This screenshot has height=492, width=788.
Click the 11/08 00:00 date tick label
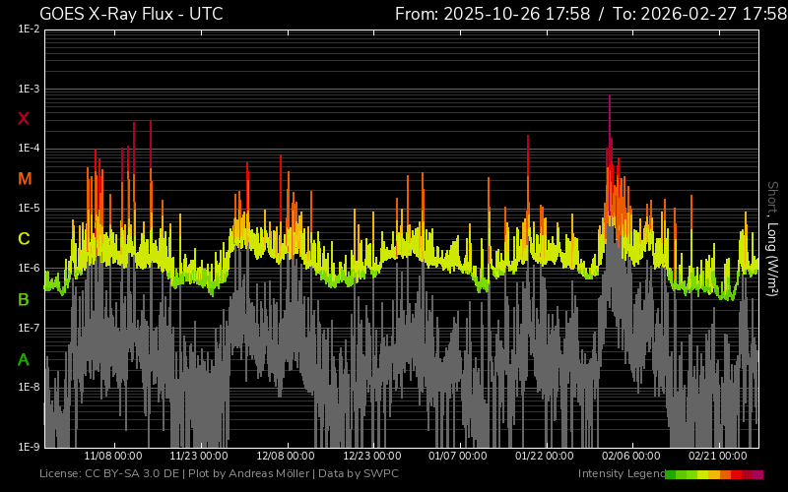112,457
